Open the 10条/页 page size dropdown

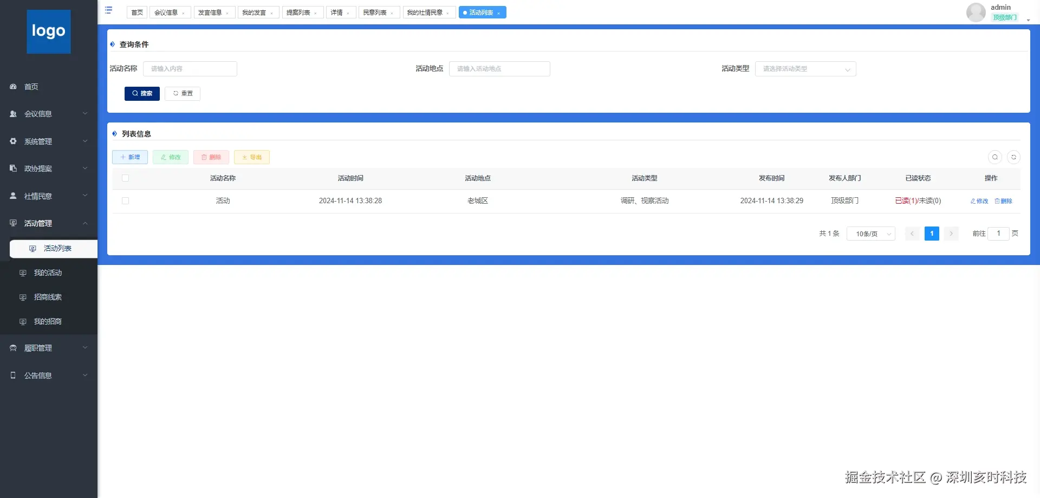click(871, 234)
